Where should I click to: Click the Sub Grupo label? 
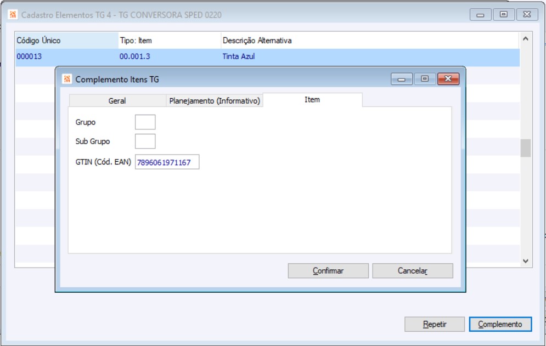click(93, 141)
